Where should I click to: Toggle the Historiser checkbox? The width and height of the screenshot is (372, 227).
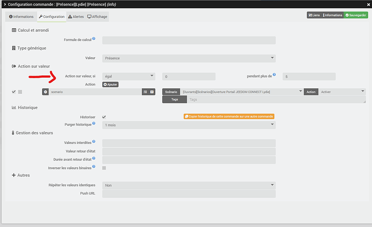coord(104,116)
